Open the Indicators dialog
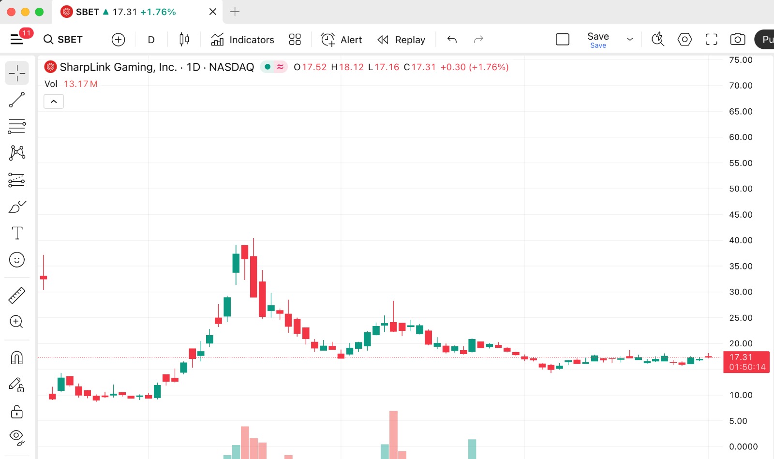This screenshot has width=774, height=459. [x=243, y=40]
